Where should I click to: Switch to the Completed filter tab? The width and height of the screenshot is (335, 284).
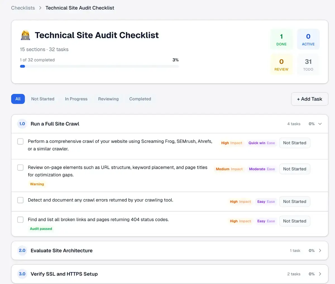click(140, 99)
